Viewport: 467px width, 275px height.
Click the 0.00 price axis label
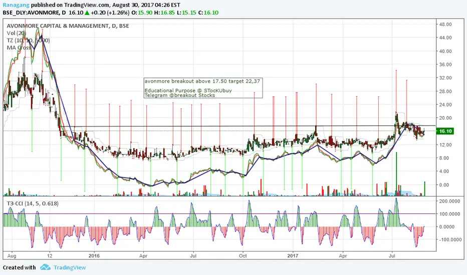click(x=444, y=185)
